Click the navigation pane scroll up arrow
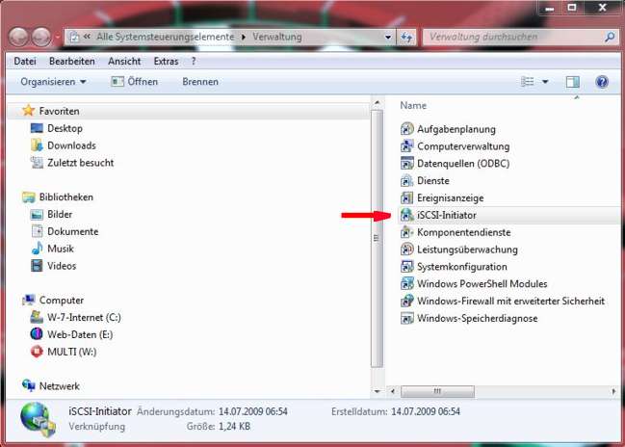The height and width of the screenshot is (447, 625). click(x=377, y=103)
